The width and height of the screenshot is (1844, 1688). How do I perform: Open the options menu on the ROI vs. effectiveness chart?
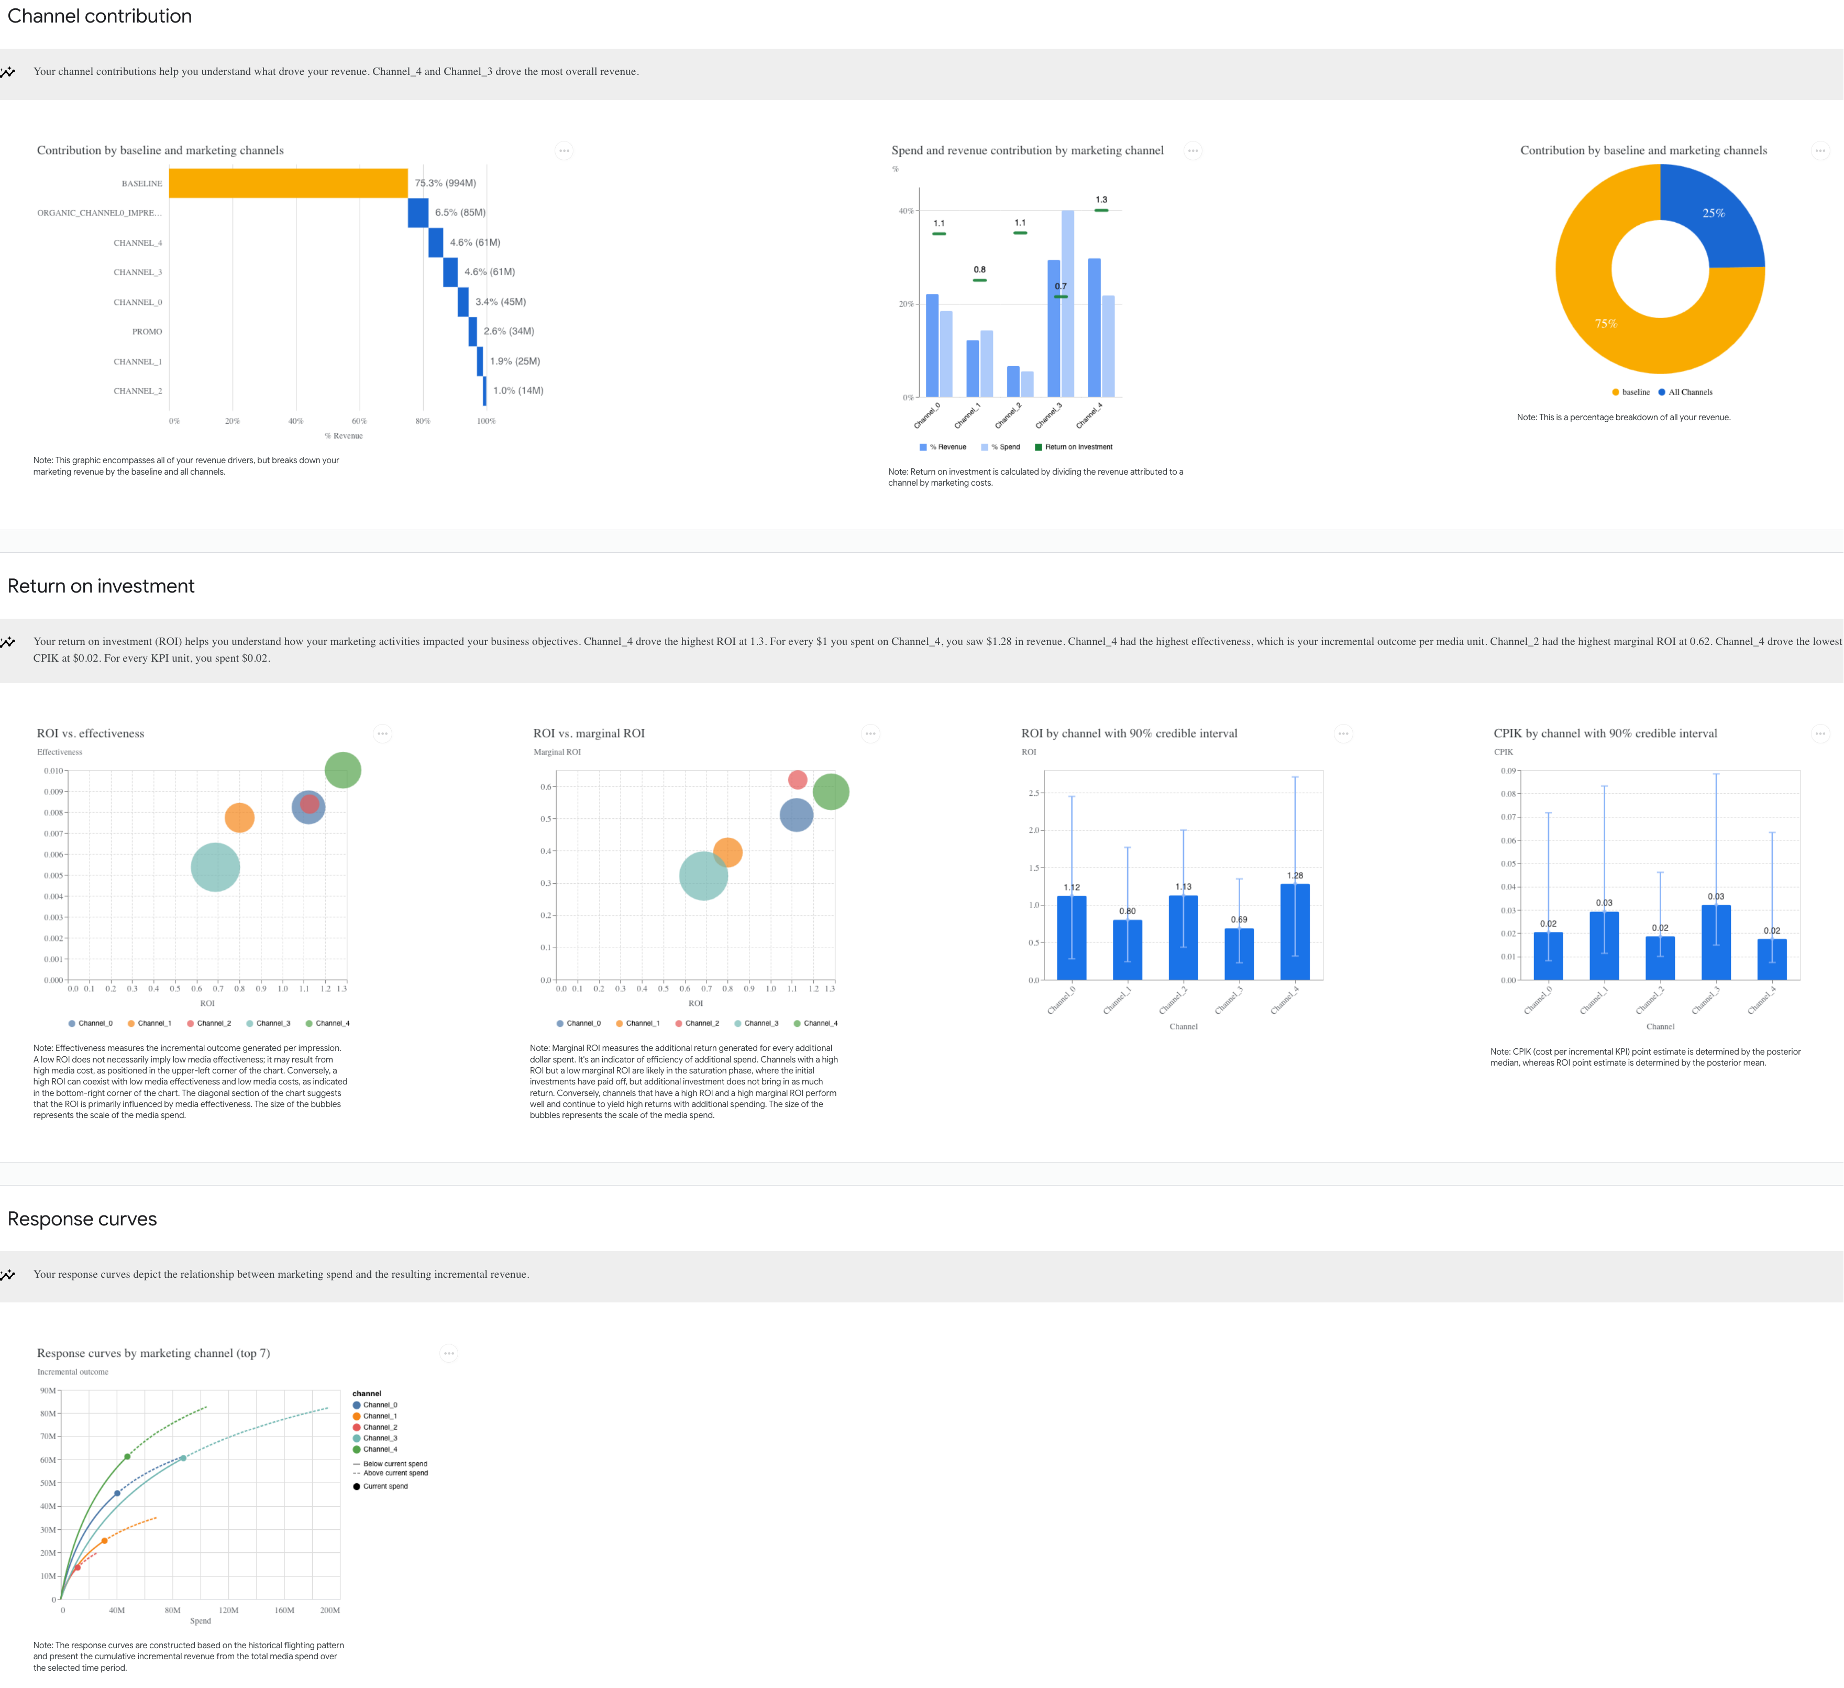[x=382, y=733]
